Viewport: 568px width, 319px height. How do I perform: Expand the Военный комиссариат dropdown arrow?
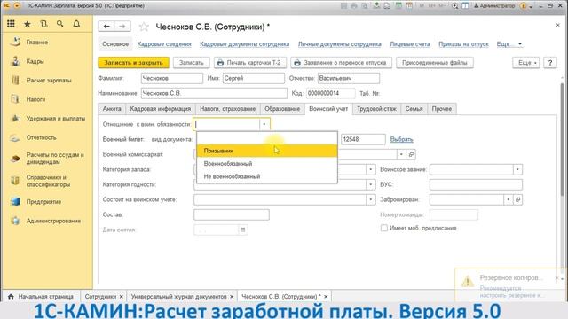point(401,154)
